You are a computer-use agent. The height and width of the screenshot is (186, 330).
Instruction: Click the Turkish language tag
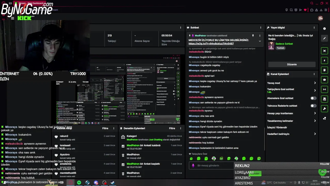click(x=280, y=48)
